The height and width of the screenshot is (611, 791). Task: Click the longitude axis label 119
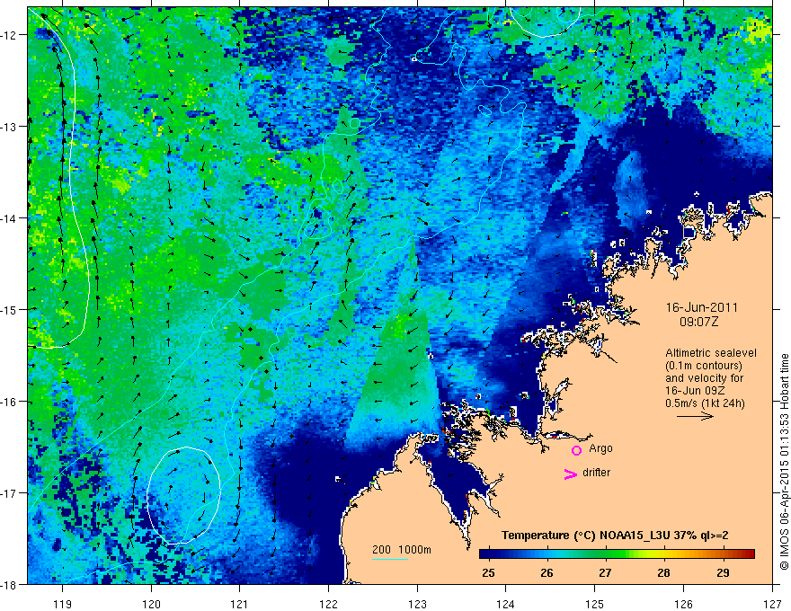[x=63, y=604]
